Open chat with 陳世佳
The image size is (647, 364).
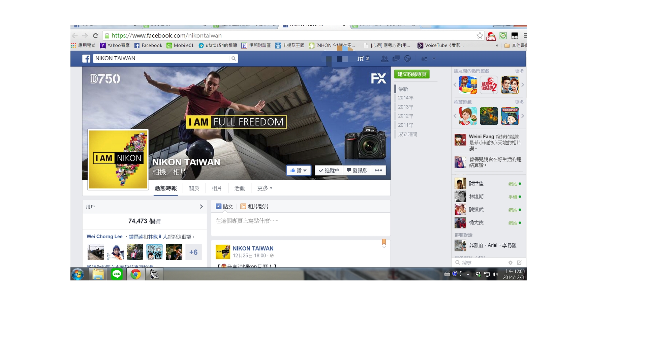click(x=489, y=184)
